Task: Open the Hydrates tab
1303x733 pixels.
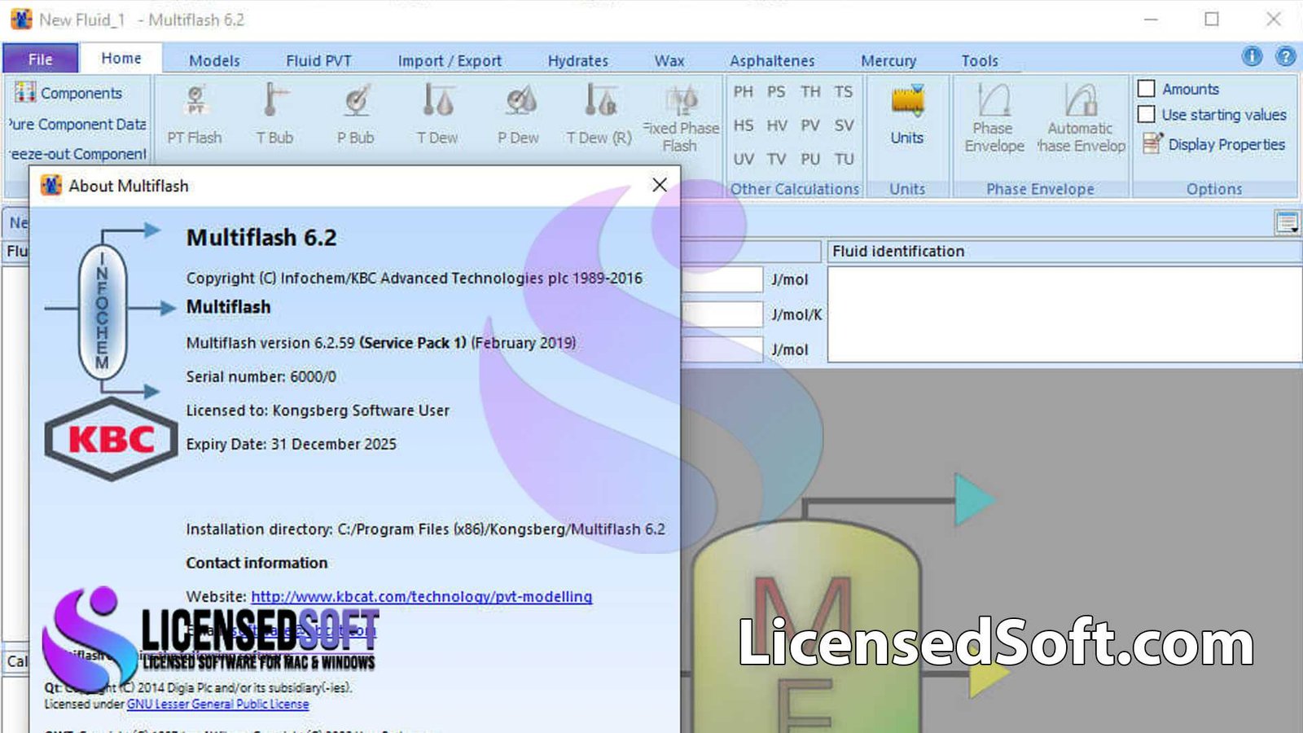Action: (x=577, y=60)
